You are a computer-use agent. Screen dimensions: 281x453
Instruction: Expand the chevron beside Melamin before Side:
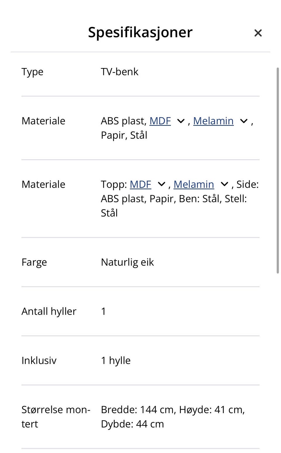(x=224, y=184)
